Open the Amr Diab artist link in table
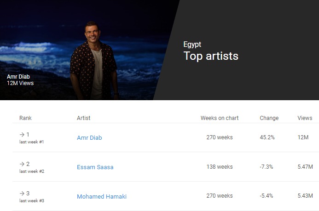The width and height of the screenshot is (319, 211). [89, 138]
